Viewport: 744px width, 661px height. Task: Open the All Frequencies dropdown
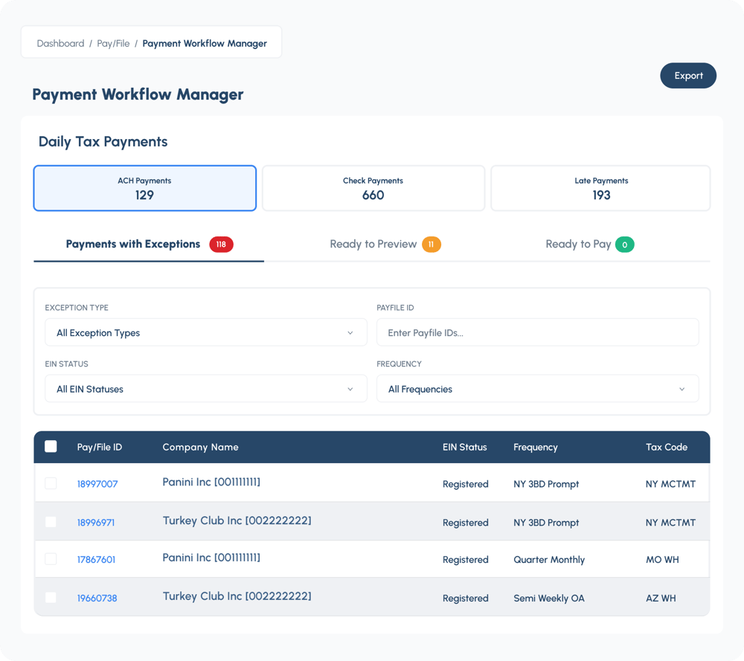point(537,388)
